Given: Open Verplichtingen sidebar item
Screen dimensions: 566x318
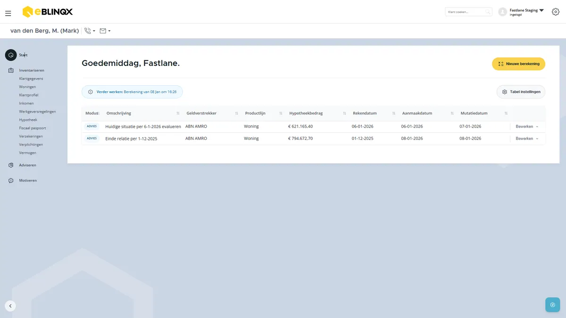Looking at the screenshot, I should 31,145.
